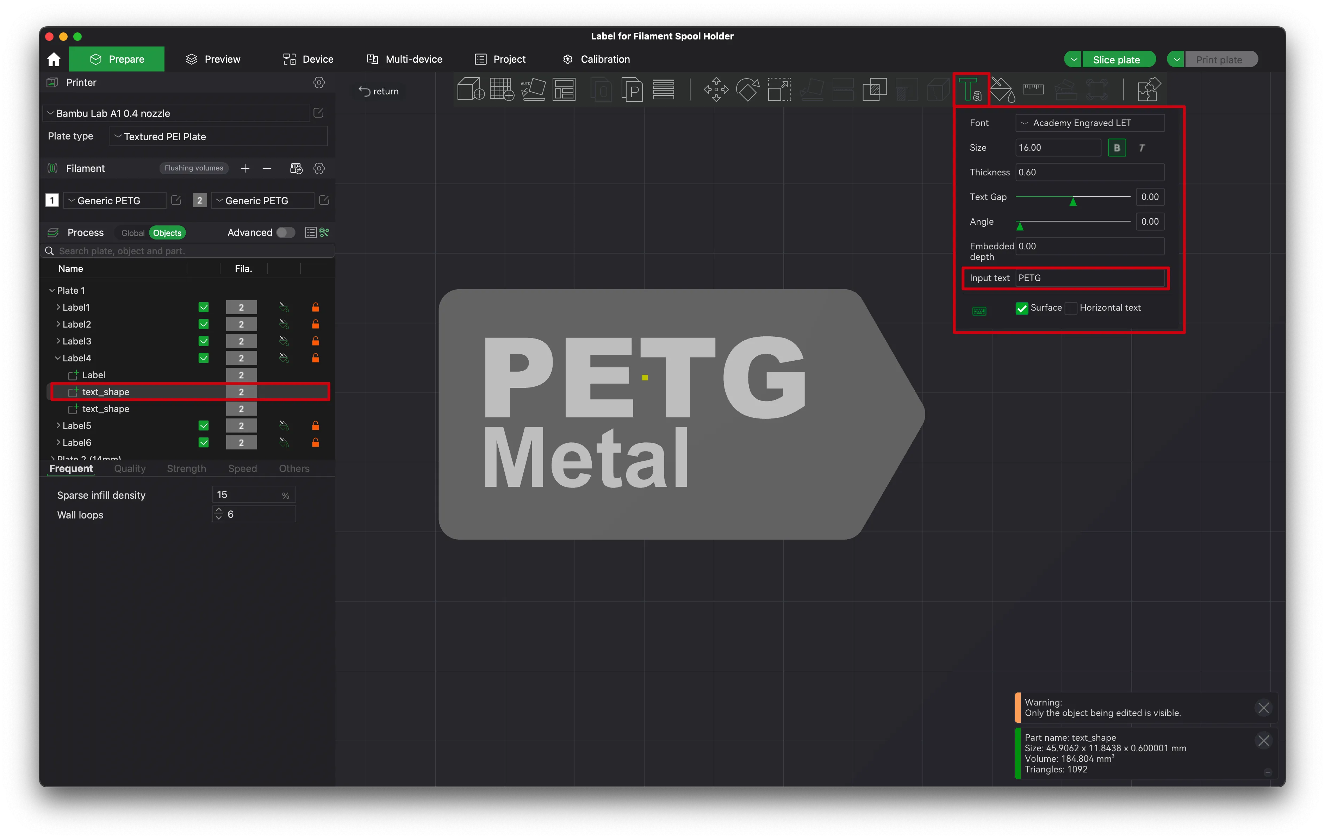Click the Label1 unlock padlock icon

coord(316,307)
